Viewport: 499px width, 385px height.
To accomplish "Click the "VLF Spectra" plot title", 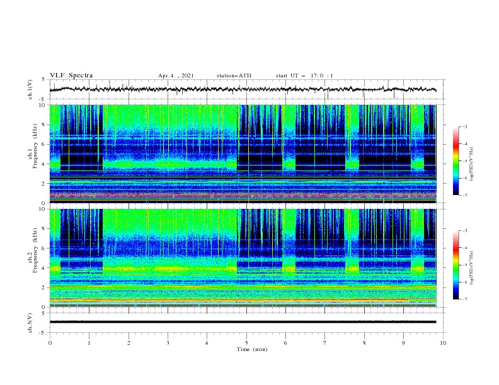I will click(x=71, y=75).
